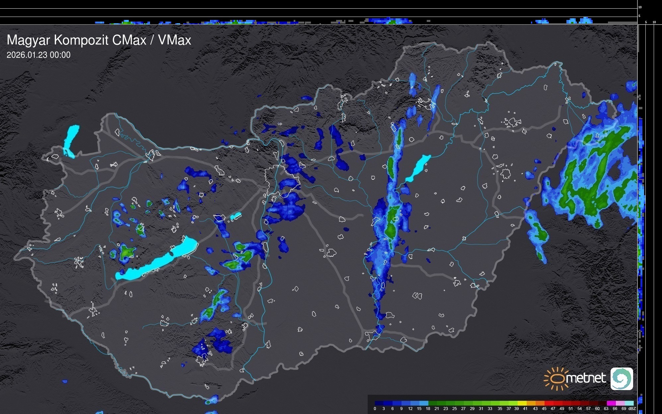
Task: Click the green swirl logo icon
Action: point(622,378)
